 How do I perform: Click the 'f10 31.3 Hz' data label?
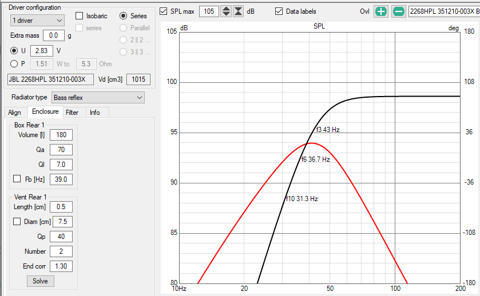pyautogui.click(x=302, y=199)
